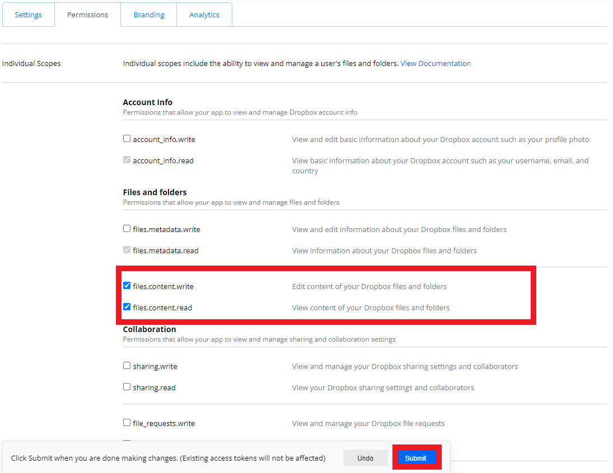Viewport: 613px width, 473px height.
Task: Click the Collaboration section heading
Action: coord(149,329)
